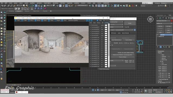
Task: Select the Face mapping radio button
Action: (161, 63)
